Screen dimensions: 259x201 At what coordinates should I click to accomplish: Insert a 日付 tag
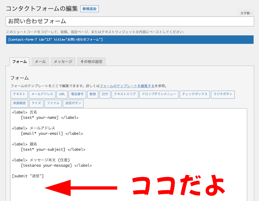pyautogui.click(x=105, y=94)
